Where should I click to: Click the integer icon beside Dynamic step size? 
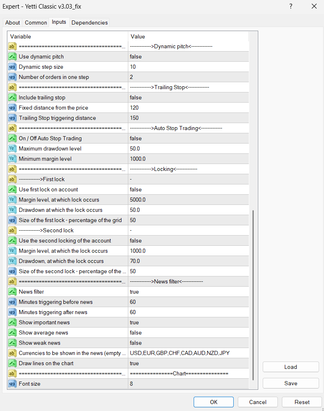pyautogui.click(x=12, y=67)
